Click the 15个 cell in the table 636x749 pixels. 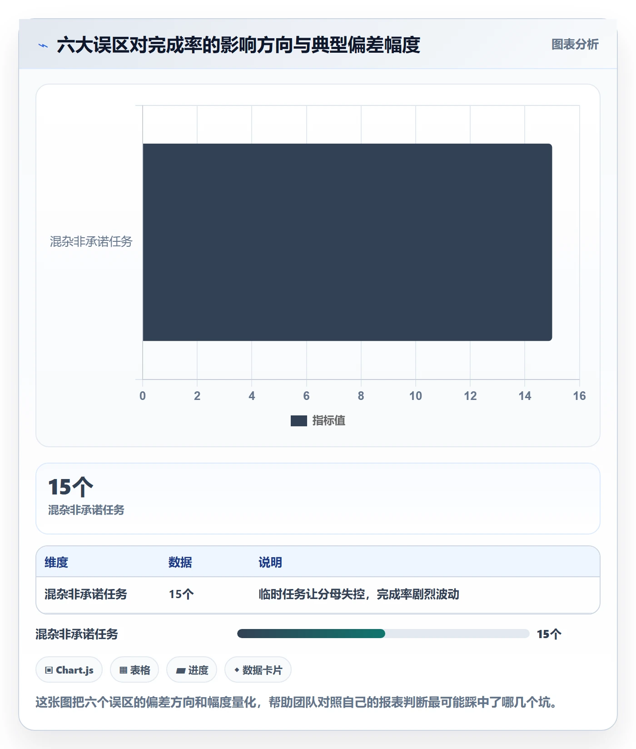pyautogui.click(x=181, y=594)
